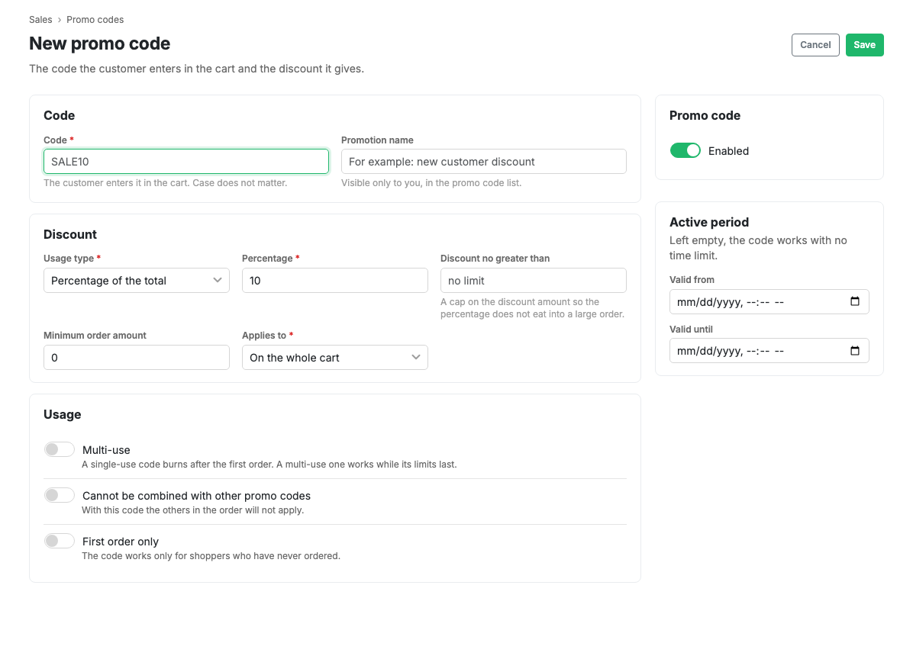Image resolution: width=913 pixels, height=656 pixels.
Task: Open calendar picker in Valid until field
Action: click(x=854, y=350)
